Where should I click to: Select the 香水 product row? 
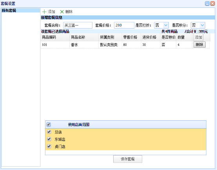pyautogui.click(x=125, y=45)
